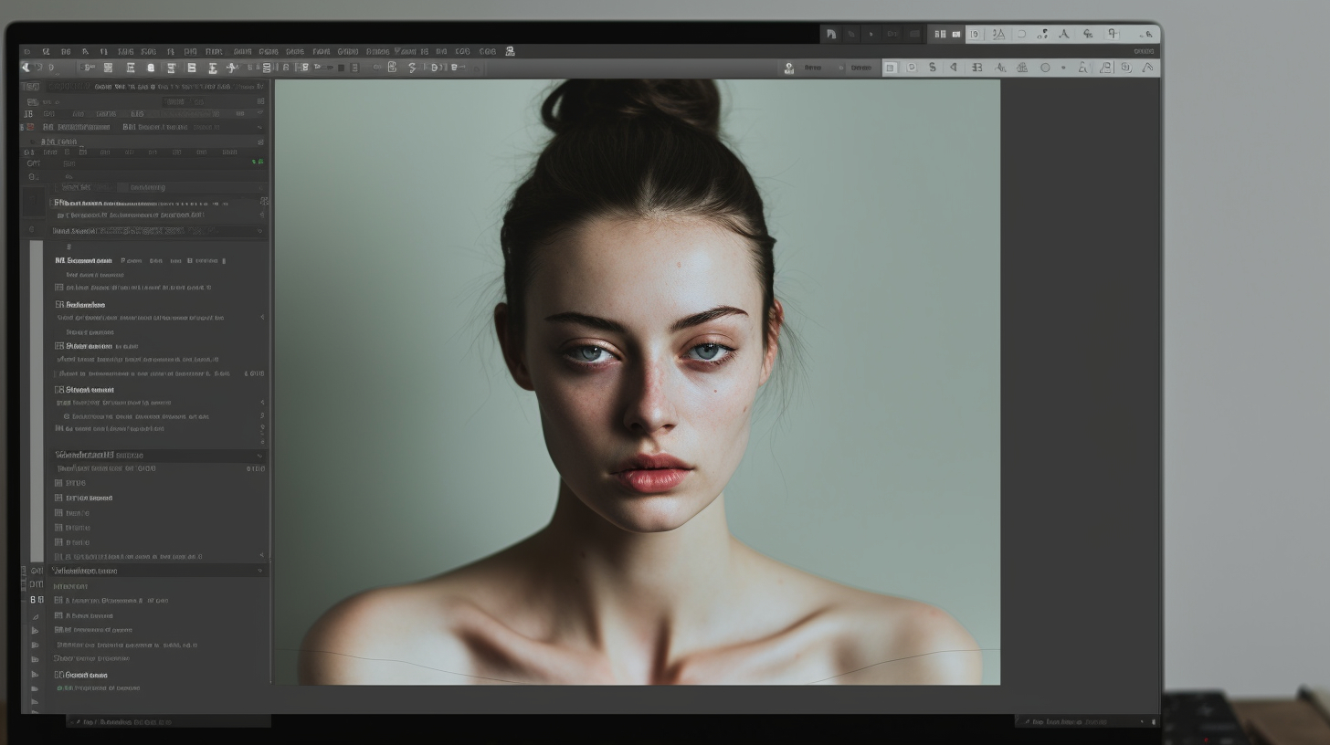The image size is (1330, 745).
Task: Click the back arrow at the toolbar's left end
Action: pos(26,68)
